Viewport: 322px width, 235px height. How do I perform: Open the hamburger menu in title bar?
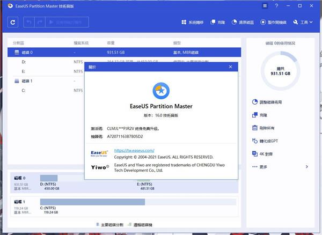tap(265, 6)
